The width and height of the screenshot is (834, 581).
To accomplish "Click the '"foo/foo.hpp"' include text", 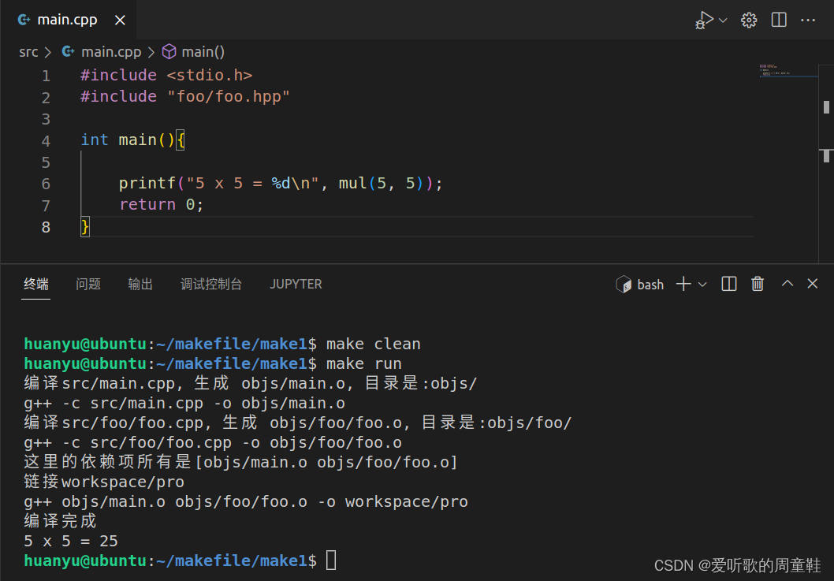I will point(228,97).
